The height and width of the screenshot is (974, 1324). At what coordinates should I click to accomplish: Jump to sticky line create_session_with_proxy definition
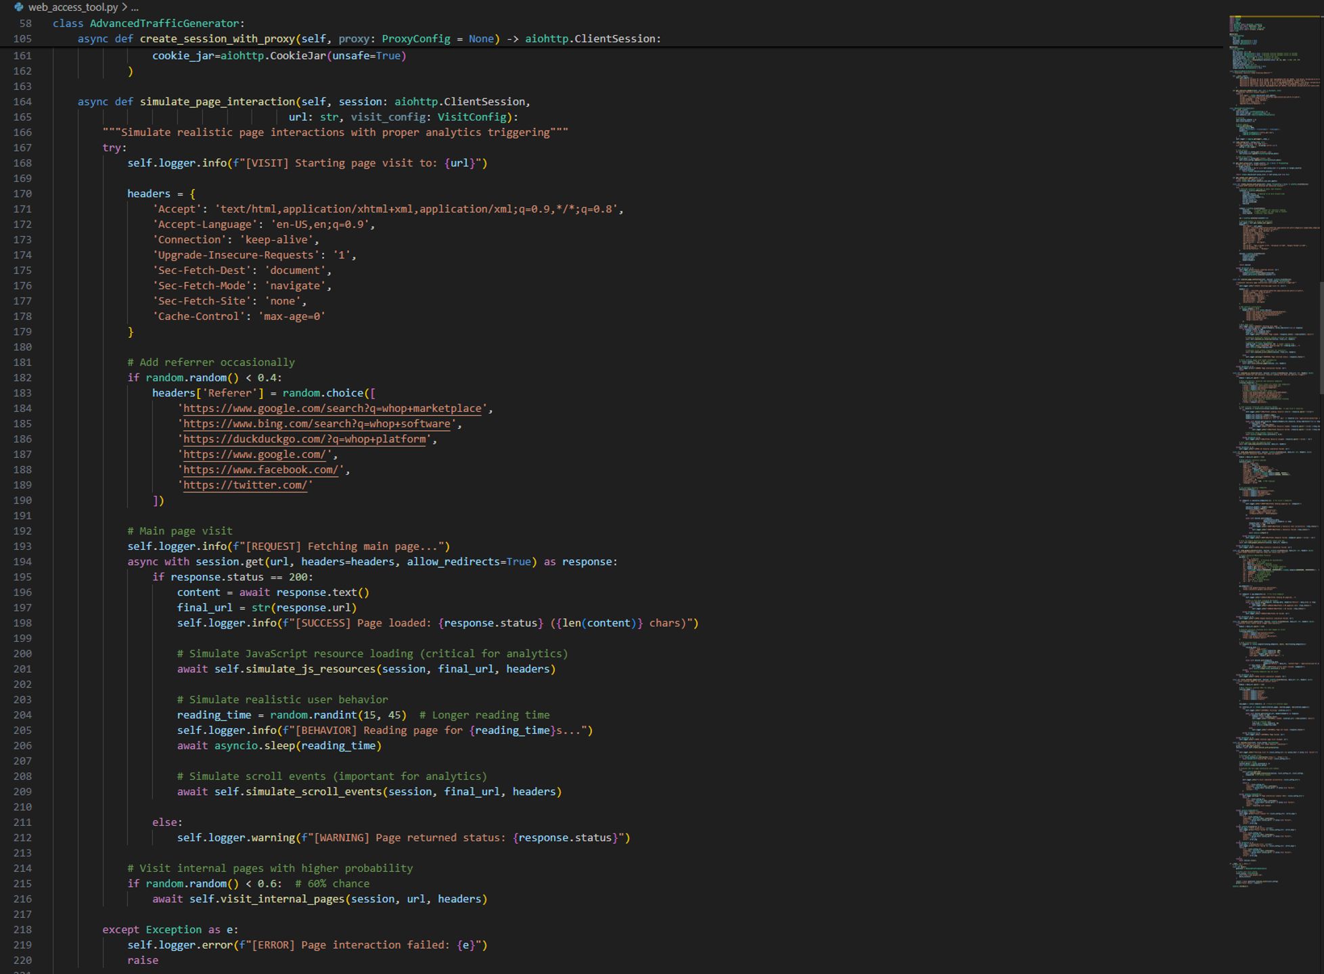click(x=369, y=39)
